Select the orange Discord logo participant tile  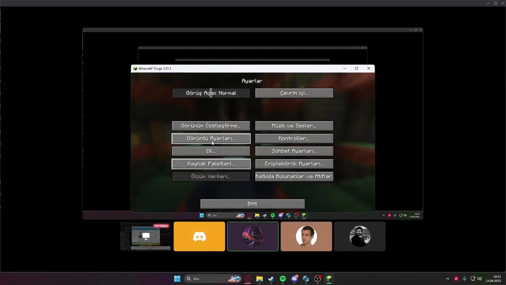coord(199,236)
